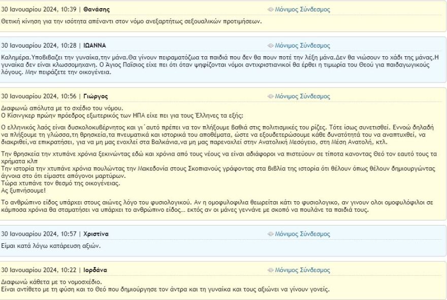The width and height of the screenshot is (447, 300).
Task: Select the author name Γιώργος
Action: click(x=95, y=97)
